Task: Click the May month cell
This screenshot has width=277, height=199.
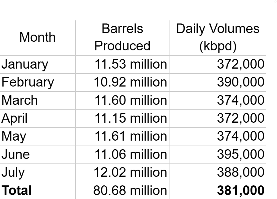Action: pos(37,137)
